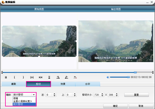
Task: Set the clip start bracket mark
Action: tap(14, 77)
